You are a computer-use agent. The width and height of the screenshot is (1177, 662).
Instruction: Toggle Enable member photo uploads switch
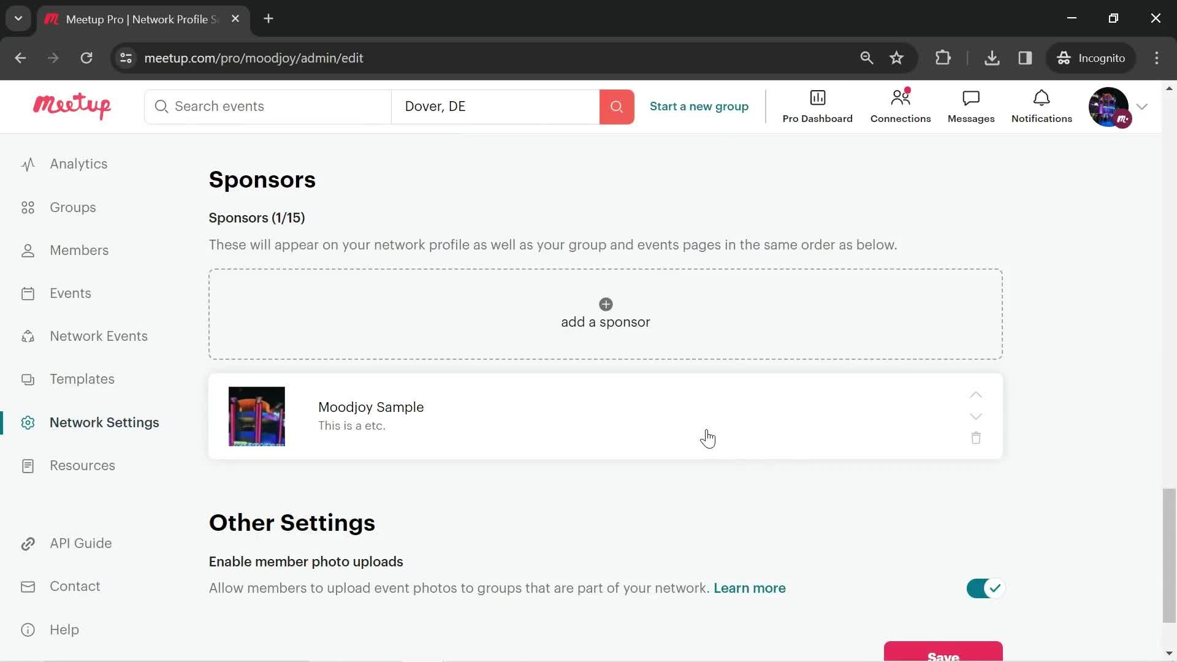(985, 588)
